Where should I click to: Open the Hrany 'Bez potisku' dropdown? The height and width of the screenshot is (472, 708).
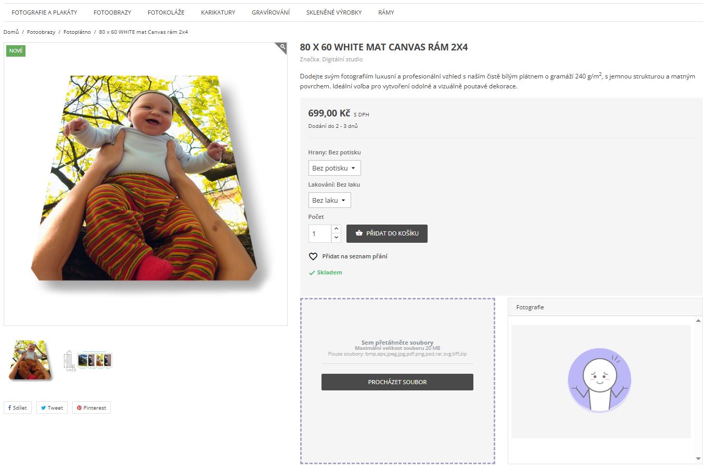(x=334, y=168)
